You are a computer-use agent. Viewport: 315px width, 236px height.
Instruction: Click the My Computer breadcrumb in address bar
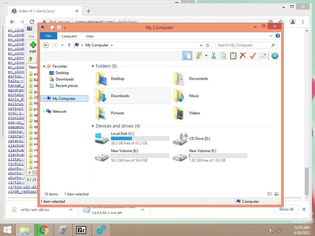97,45
